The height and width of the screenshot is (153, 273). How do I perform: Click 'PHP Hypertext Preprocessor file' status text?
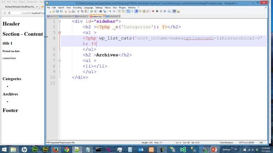click(x=60, y=143)
